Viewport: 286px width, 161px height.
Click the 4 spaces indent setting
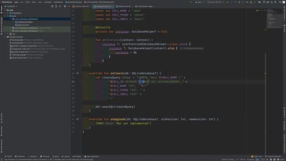coord(250,160)
